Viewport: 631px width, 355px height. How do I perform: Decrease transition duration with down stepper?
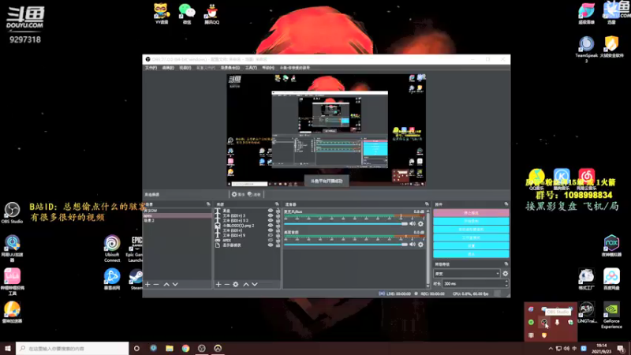(506, 286)
